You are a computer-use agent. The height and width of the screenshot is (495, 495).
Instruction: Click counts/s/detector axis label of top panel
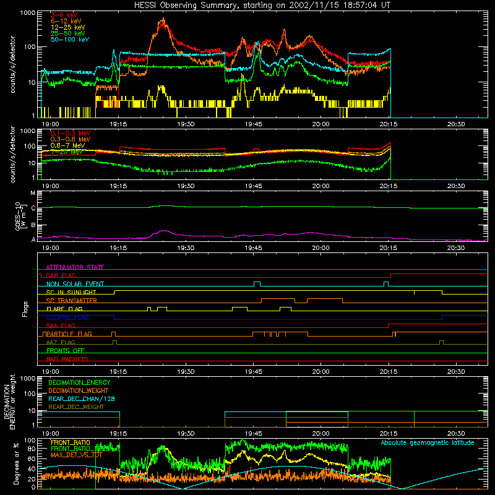pyautogui.click(x=12, y=64)
